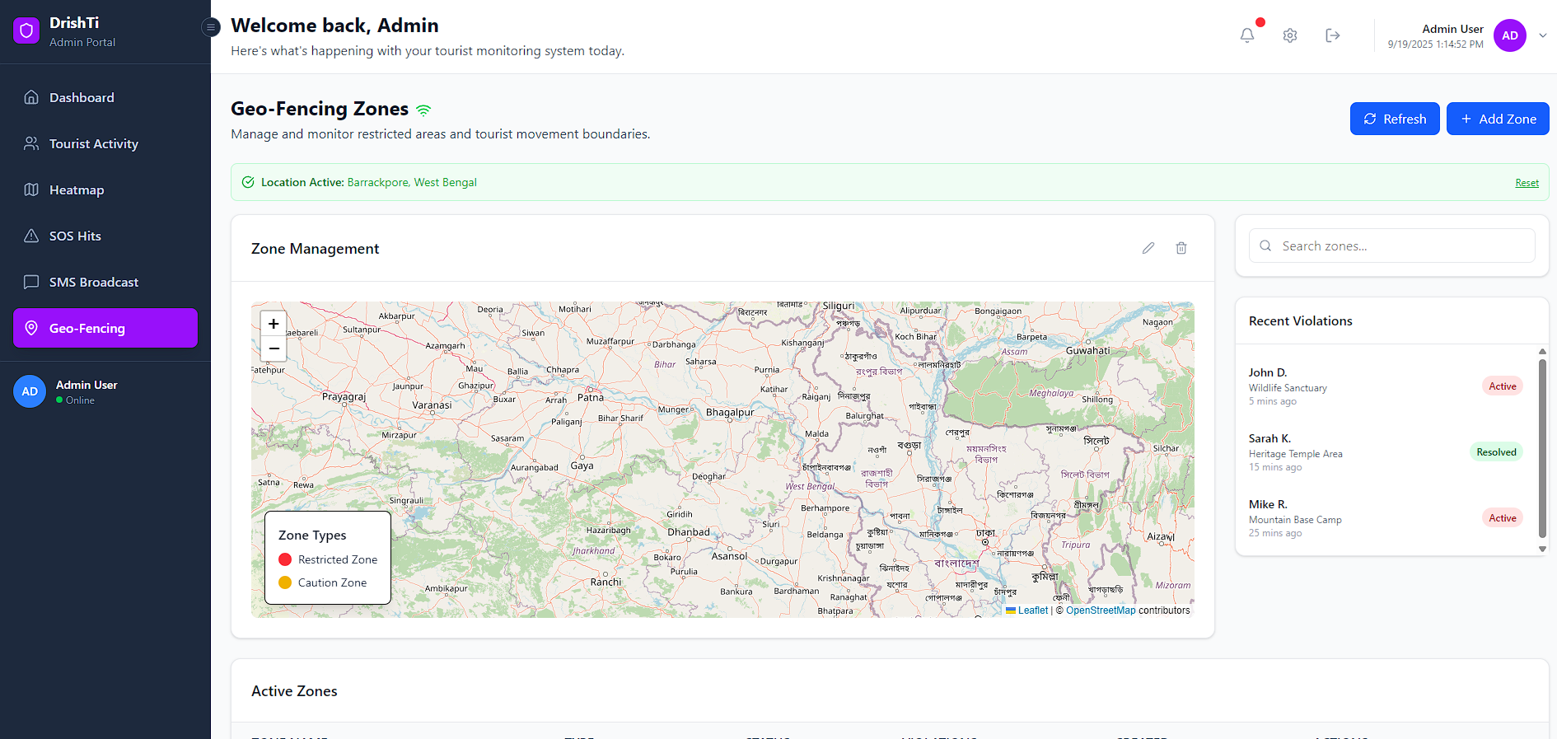Click the Active Zones heading

[294, 691]
